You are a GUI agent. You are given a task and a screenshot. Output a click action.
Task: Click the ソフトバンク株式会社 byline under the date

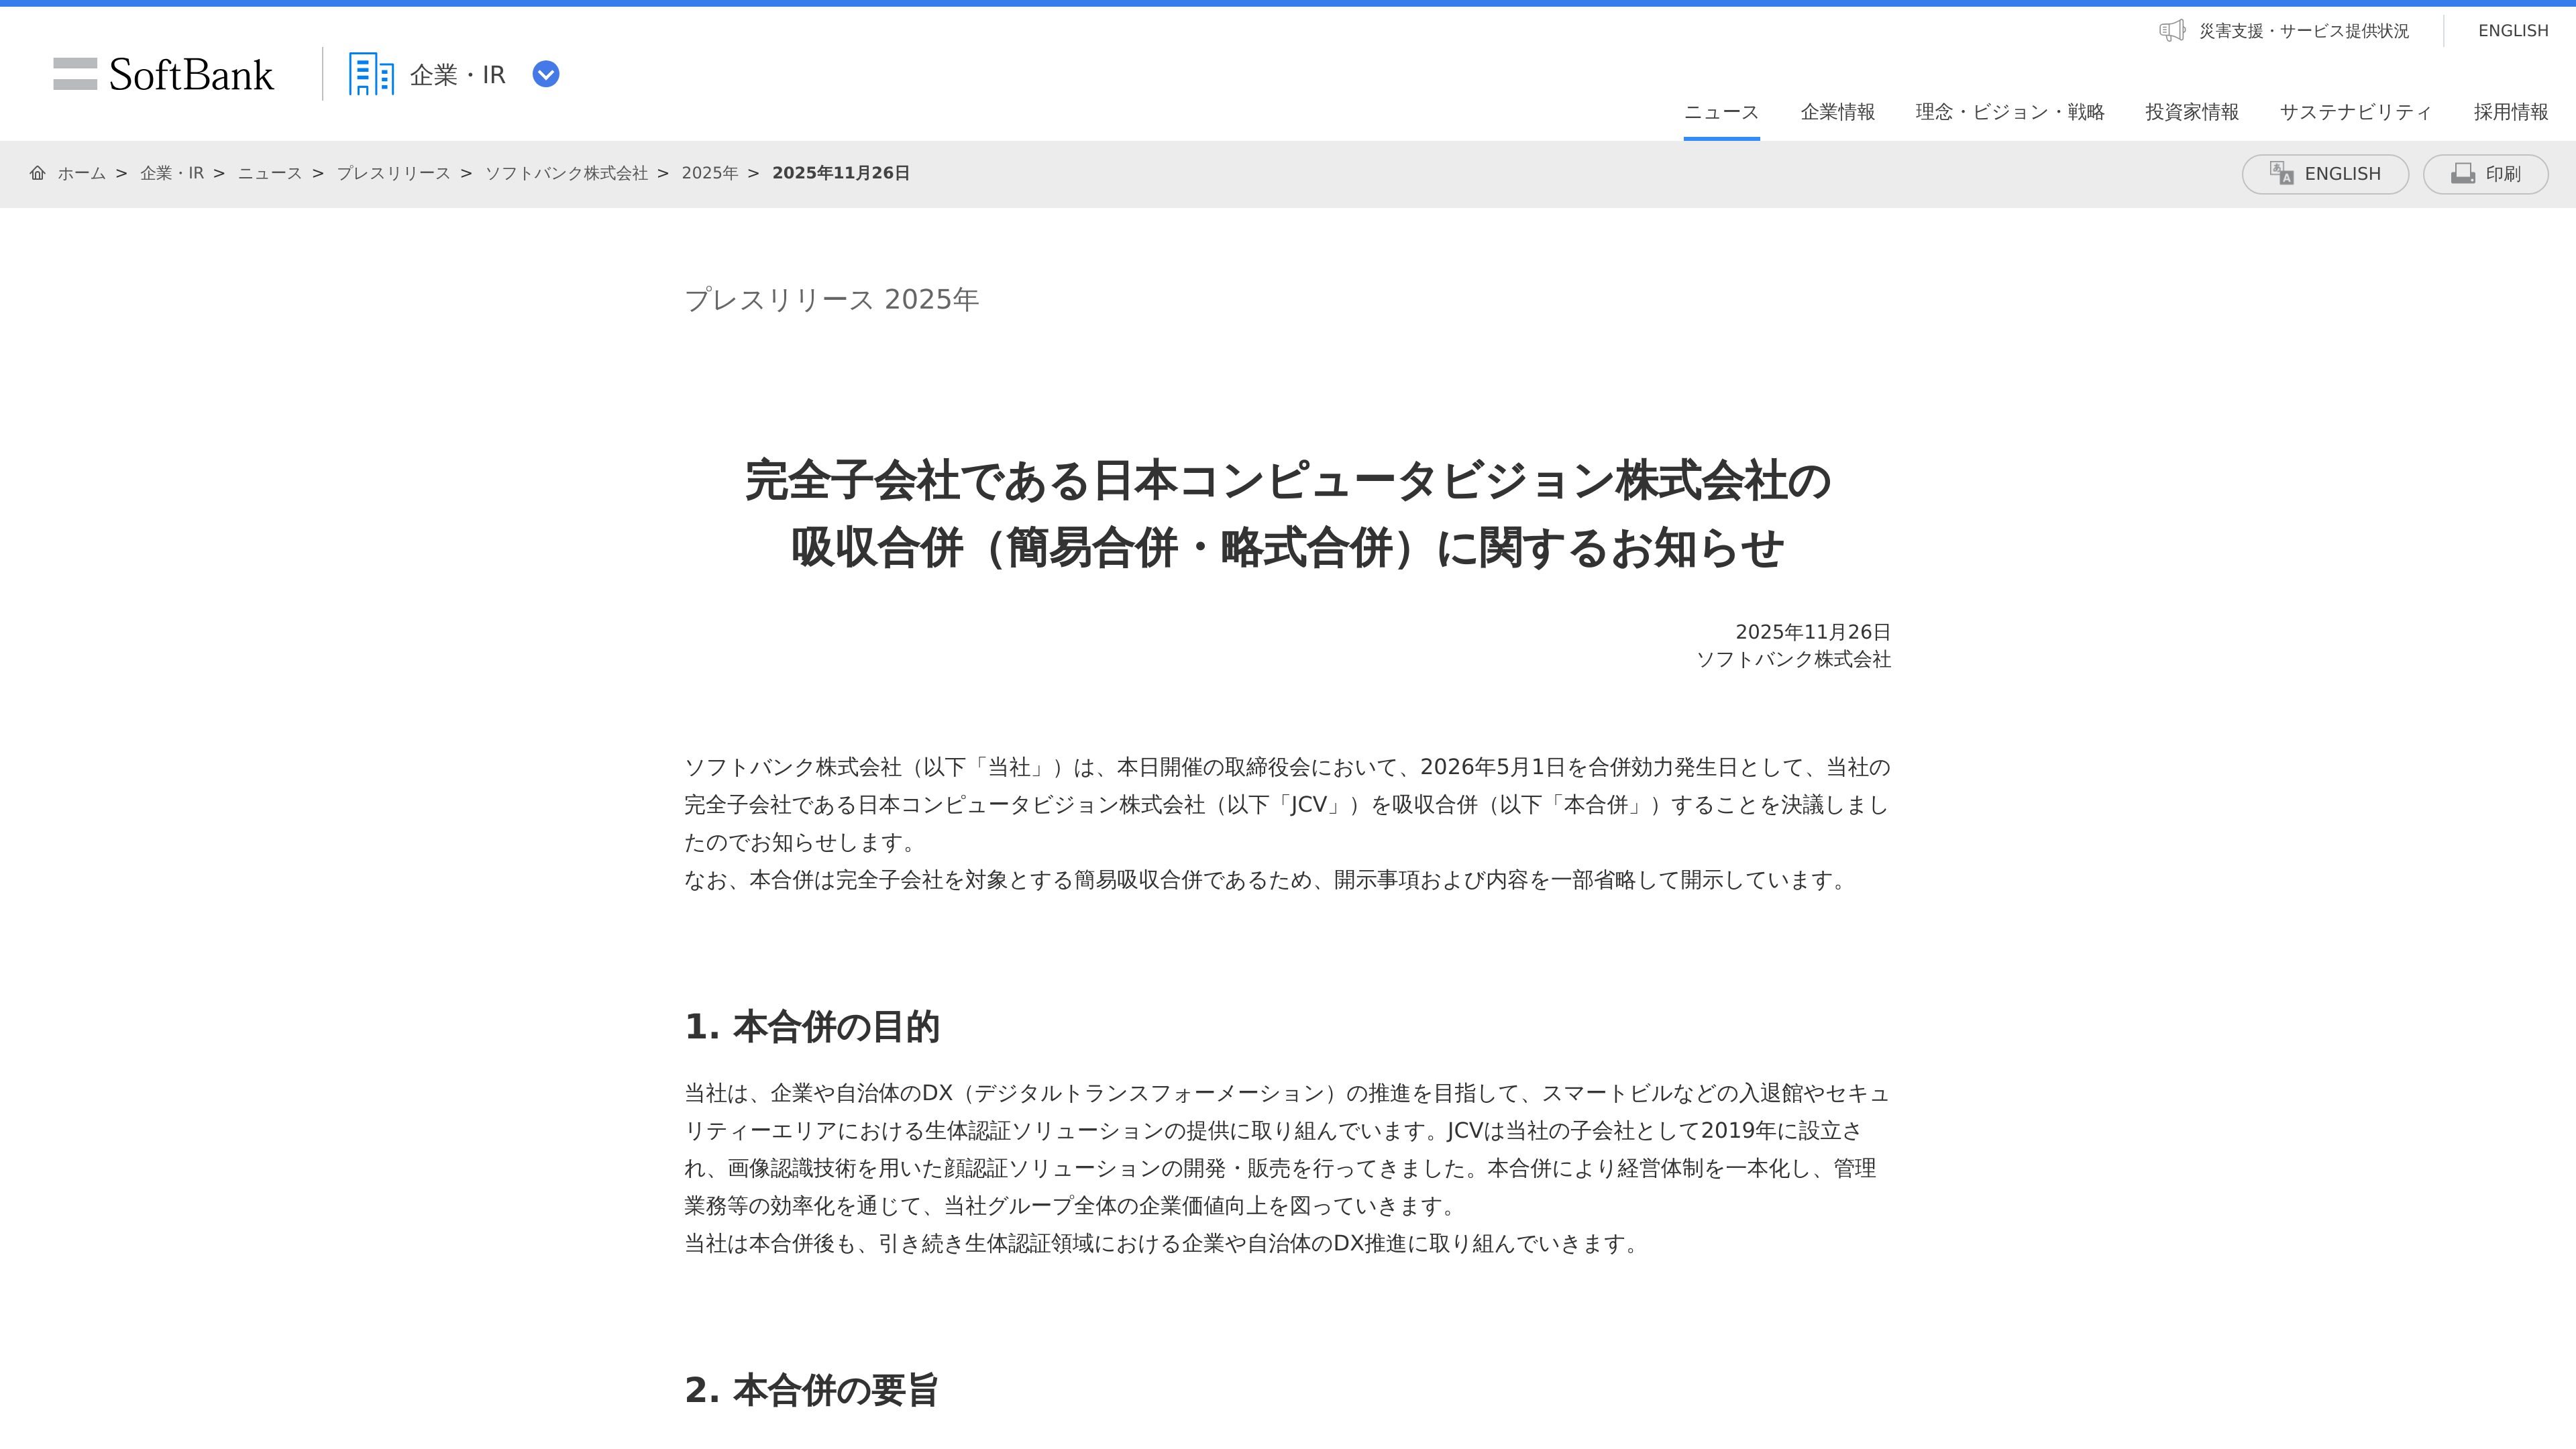click(1794, 660)
